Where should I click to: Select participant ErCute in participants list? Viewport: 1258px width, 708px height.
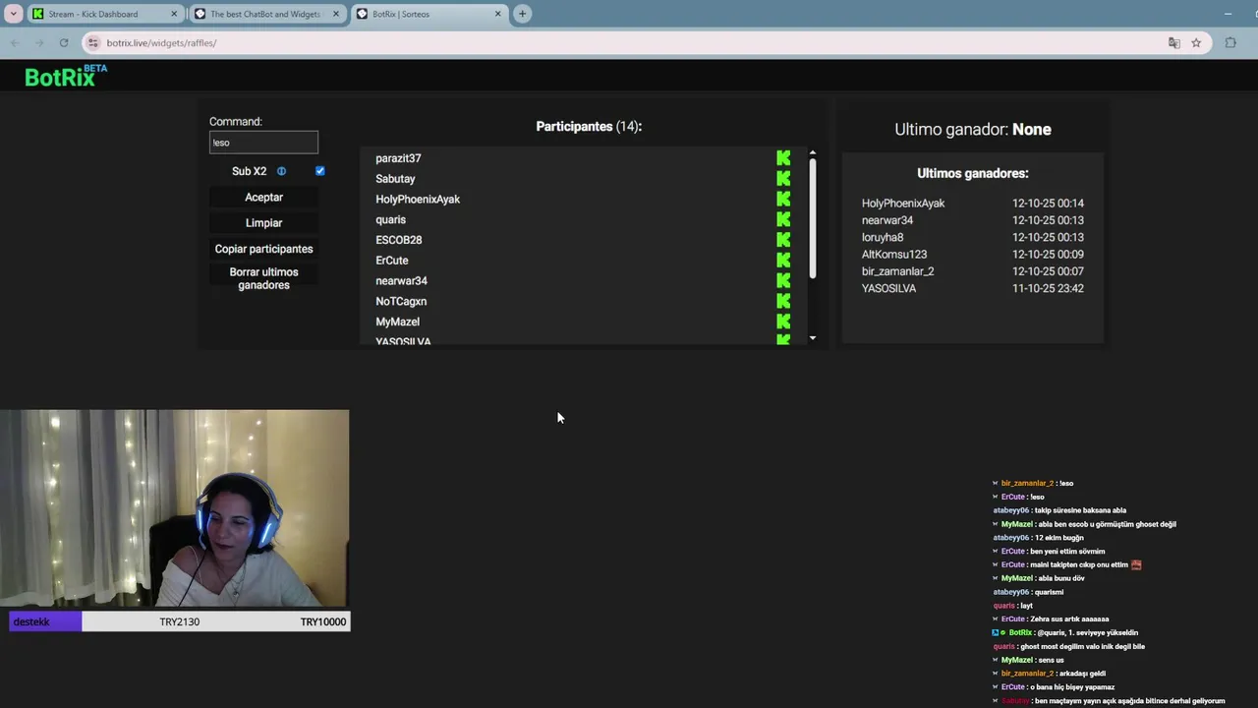392,261
